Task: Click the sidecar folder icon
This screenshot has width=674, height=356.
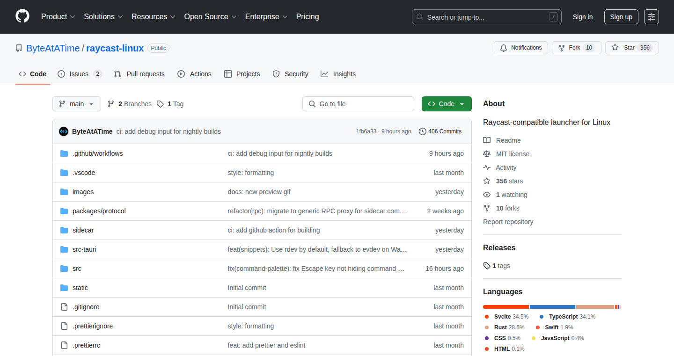Action: click(64, 230)
